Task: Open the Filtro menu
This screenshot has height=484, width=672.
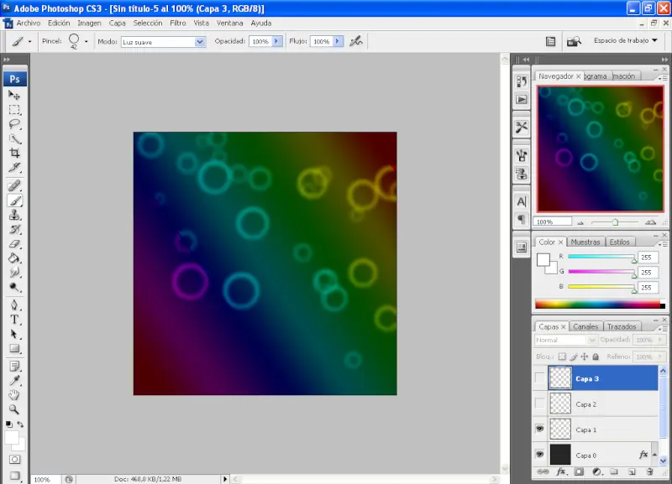Action: pyautogui.click(x=178, y=23)
